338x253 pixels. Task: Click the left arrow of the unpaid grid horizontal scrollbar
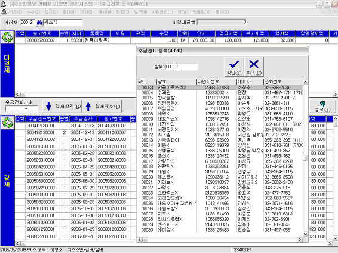click(x=18, y=95)
